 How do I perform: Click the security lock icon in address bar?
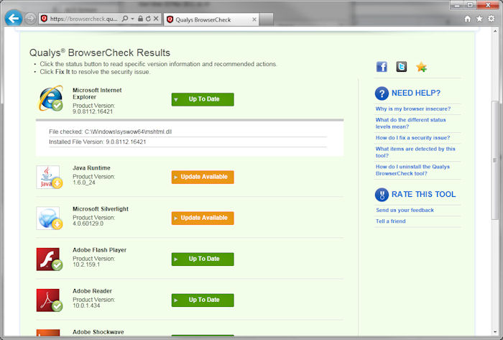pos(140,19)
